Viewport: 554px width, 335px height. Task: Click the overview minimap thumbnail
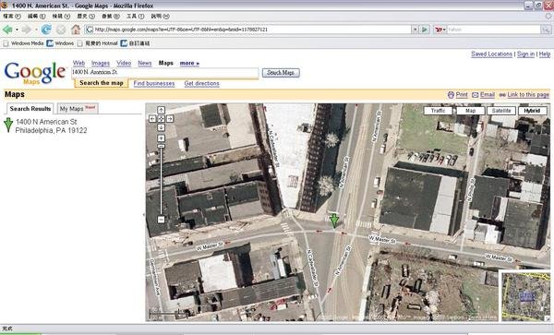point(525,297)
